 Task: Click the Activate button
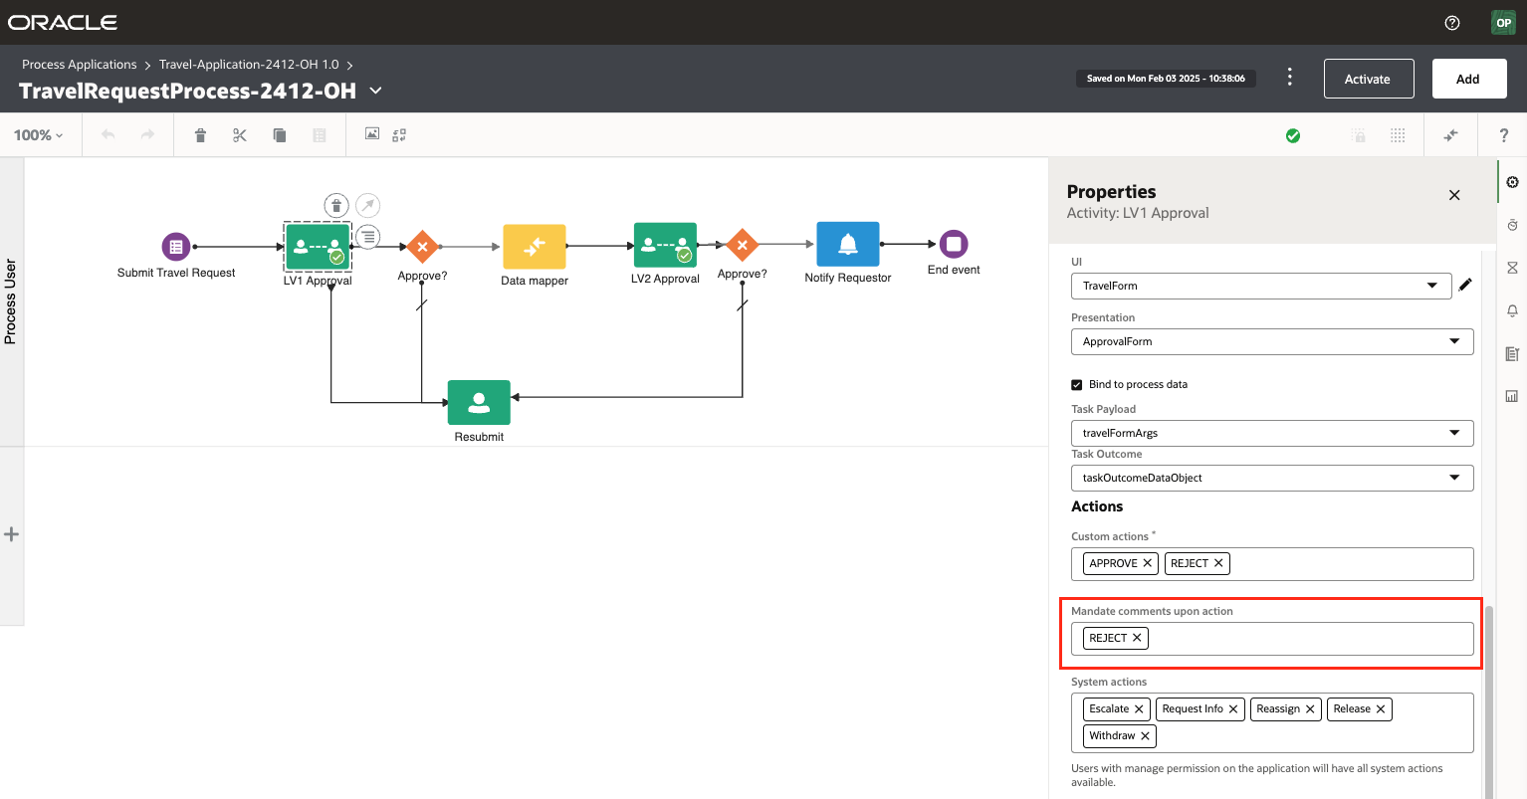point(1368,79)
